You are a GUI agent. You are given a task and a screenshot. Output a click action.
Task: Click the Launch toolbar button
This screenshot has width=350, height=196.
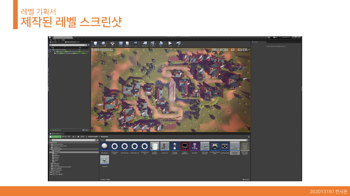(x=178, y=44)
